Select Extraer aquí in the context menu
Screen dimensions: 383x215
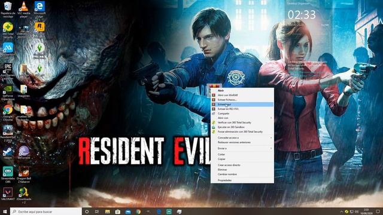[242, 105]
